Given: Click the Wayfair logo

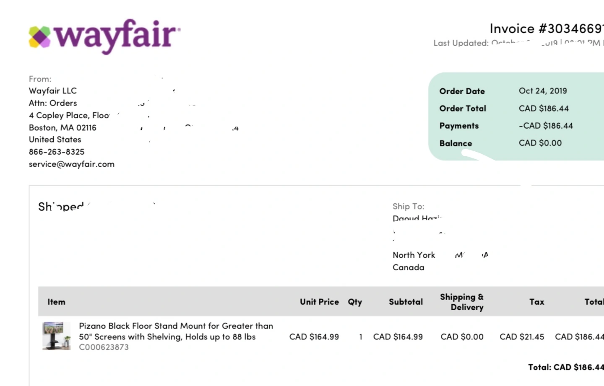Looking at the screenshot, I should pos(104,36).
